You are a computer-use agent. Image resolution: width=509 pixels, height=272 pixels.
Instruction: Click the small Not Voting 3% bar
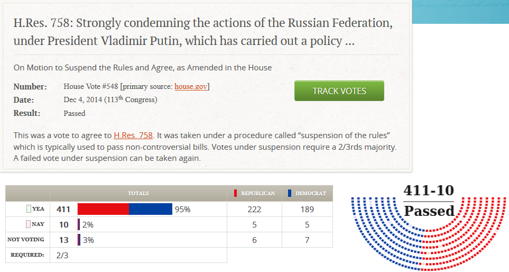[79, 240]
